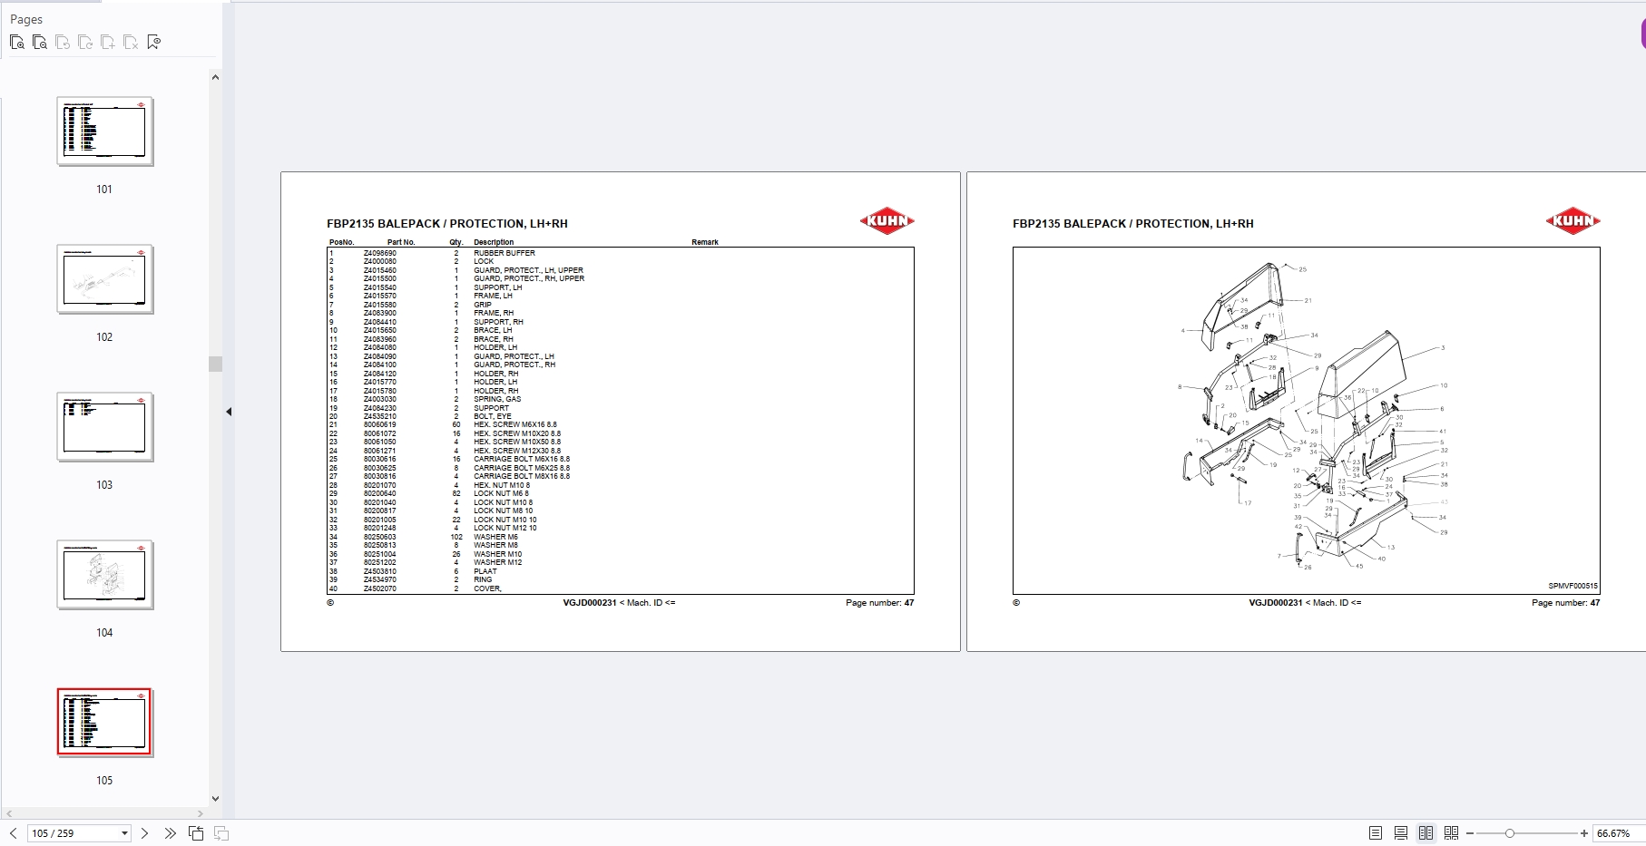Image resolution: width=1646 pixels, height=846 pixels.
Task: Enlarge page thumbnails in Pages panel
Action: 17,42
